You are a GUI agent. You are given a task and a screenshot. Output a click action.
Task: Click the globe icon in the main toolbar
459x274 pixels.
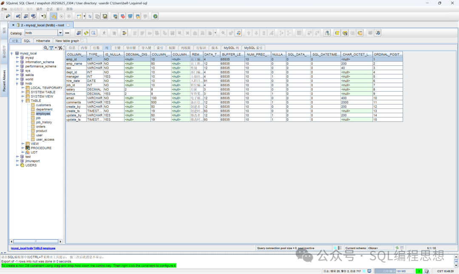coord(156,16)
